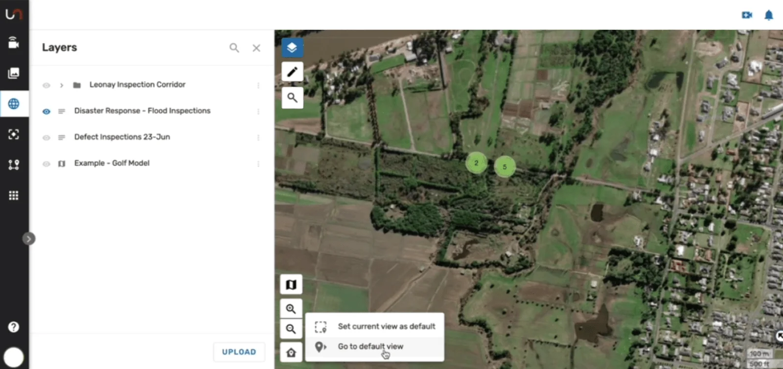Click the UPLOAD button
This screenshot has width=783, height=369.
tap(239, 352)
